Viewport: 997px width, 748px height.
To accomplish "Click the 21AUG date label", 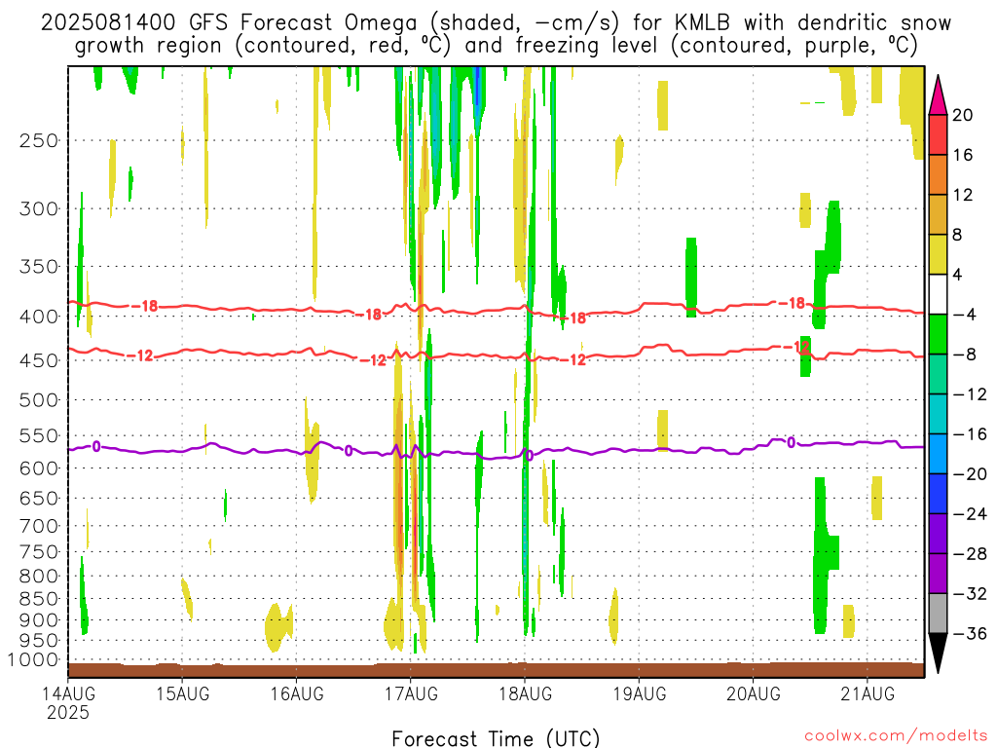I will tap(868, 693).
